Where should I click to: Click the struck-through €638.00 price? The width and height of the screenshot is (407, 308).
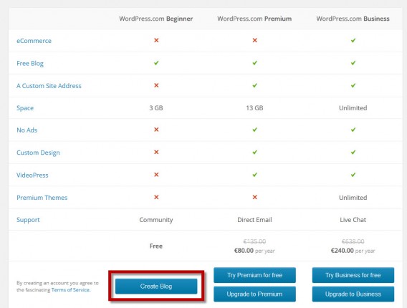(x=353, y=241)
